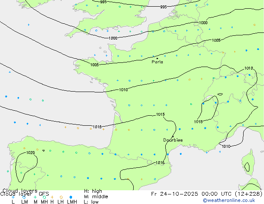
Task: Click the '(12+228)' forecast run text
Action: click(248, 194)
